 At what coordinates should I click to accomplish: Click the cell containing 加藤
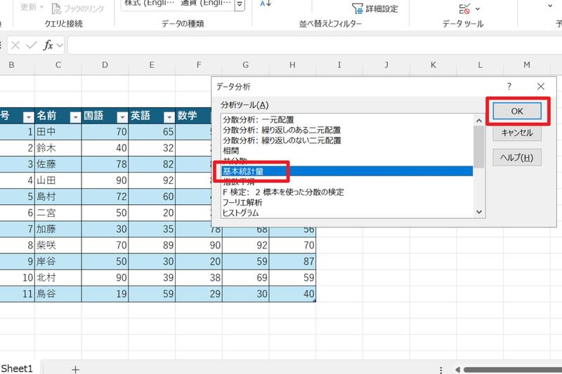click(x=58, y=229)
